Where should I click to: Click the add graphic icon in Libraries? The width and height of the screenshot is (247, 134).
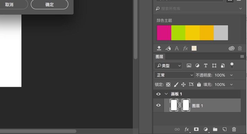click(168, 48)
